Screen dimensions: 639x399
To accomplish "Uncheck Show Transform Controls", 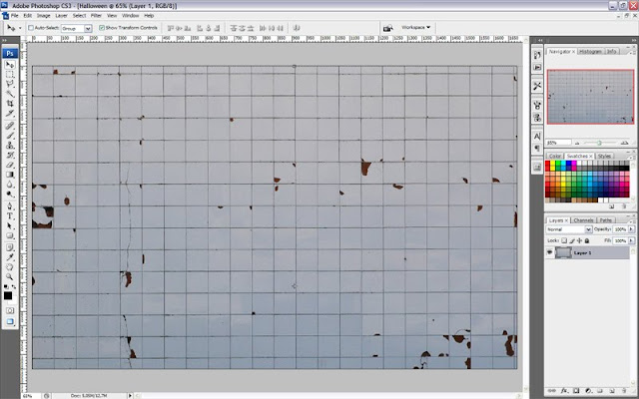I will pos(102,28).
